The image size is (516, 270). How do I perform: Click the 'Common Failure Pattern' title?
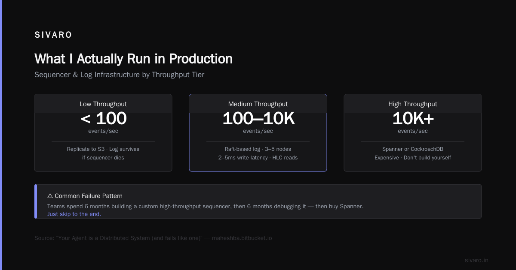(89, 196)
